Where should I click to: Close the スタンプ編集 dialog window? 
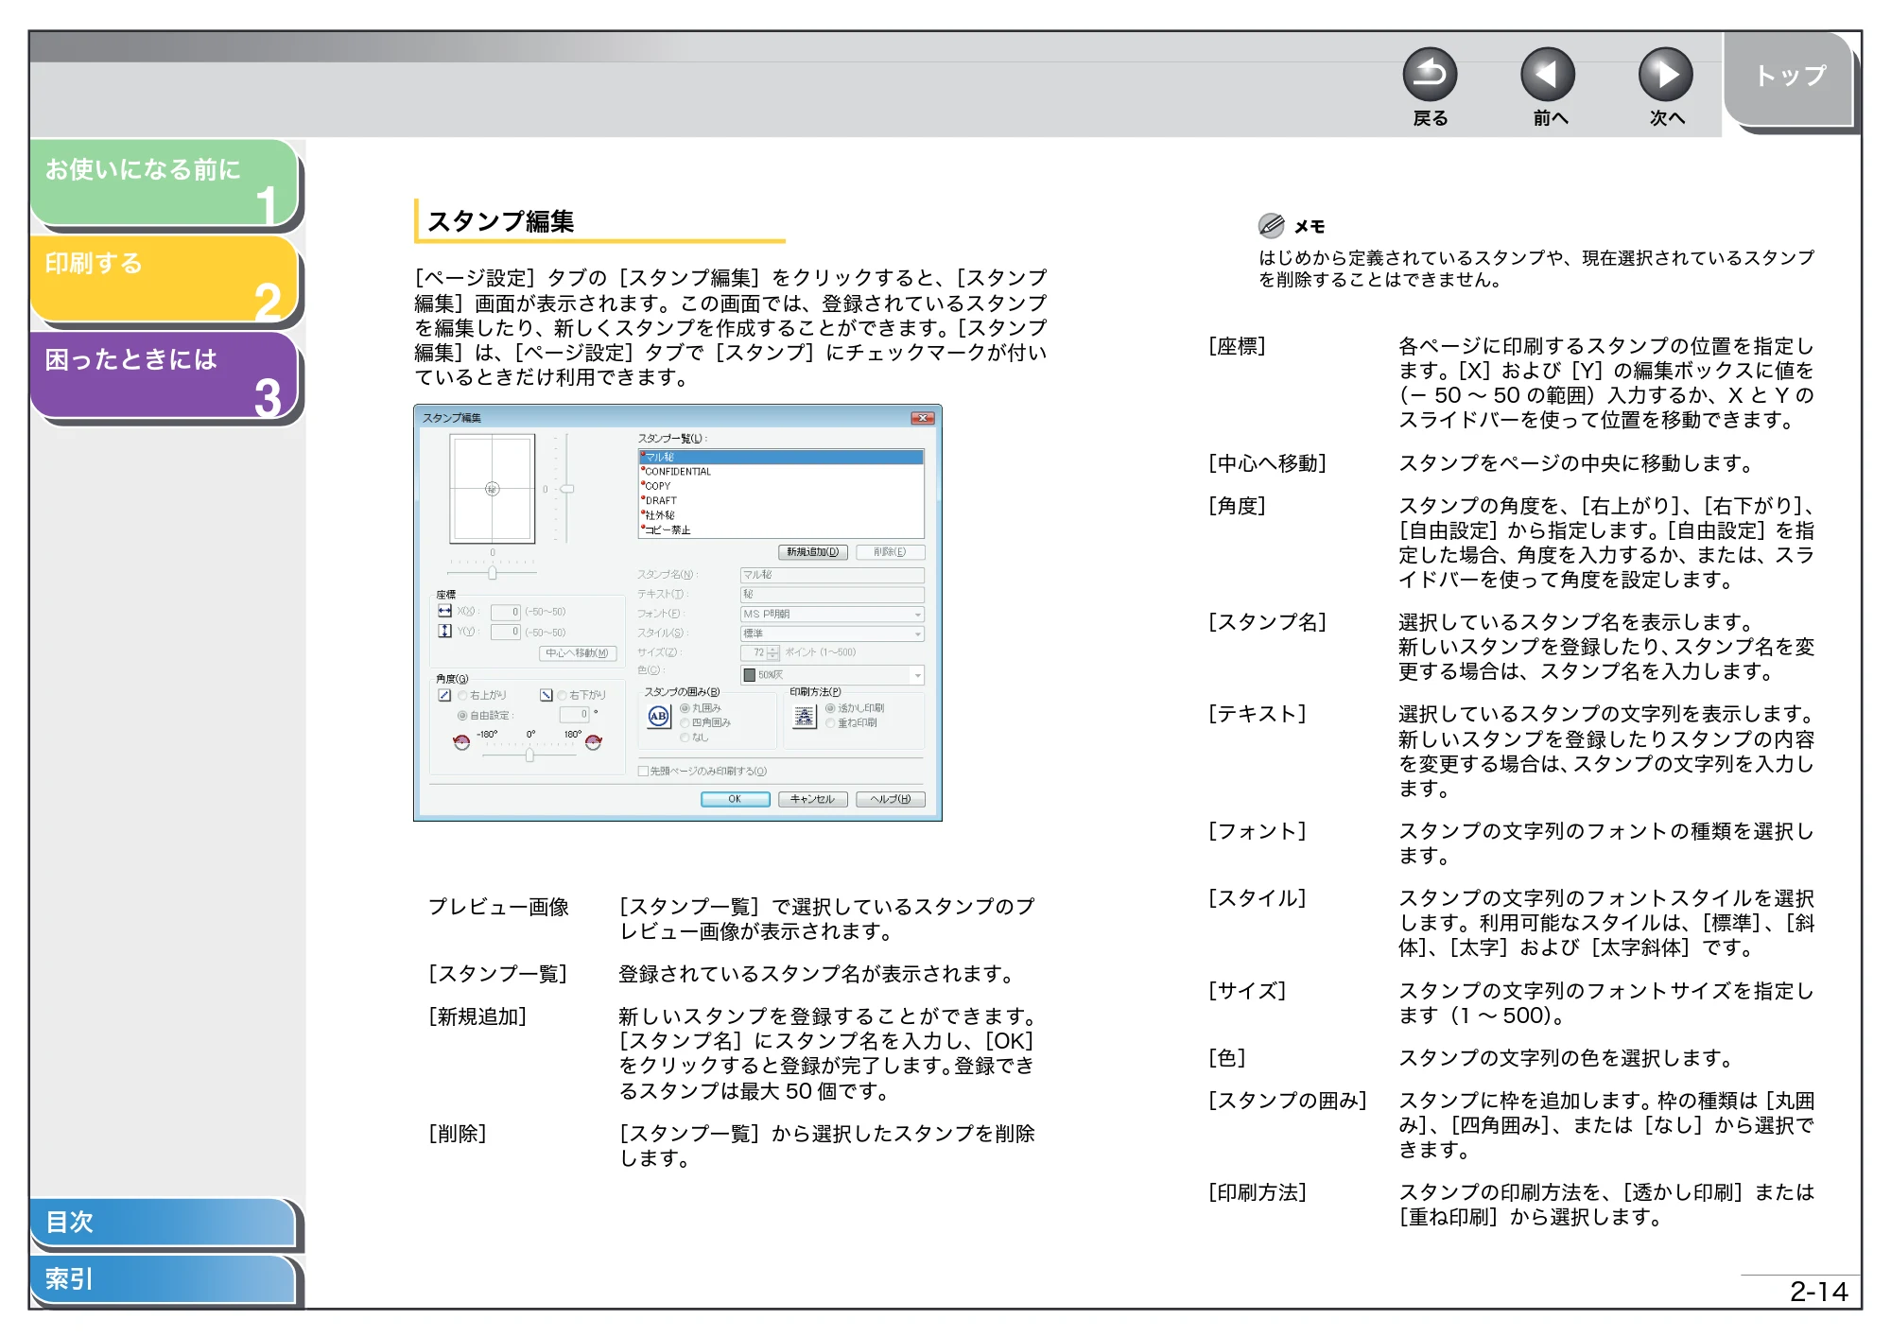tap(922, 418)
